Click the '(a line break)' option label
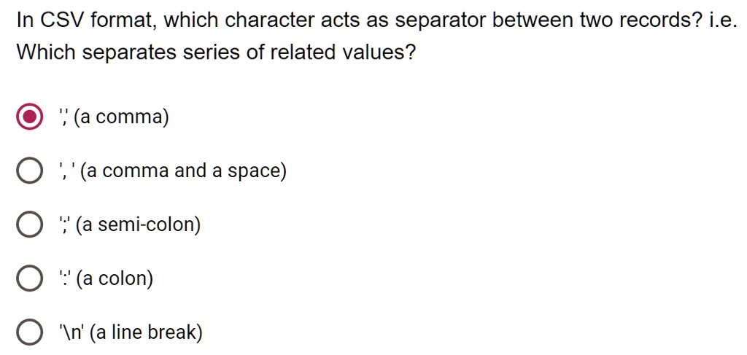The height and width of the screenshot is (355, 747). click(x=146, y=332)
